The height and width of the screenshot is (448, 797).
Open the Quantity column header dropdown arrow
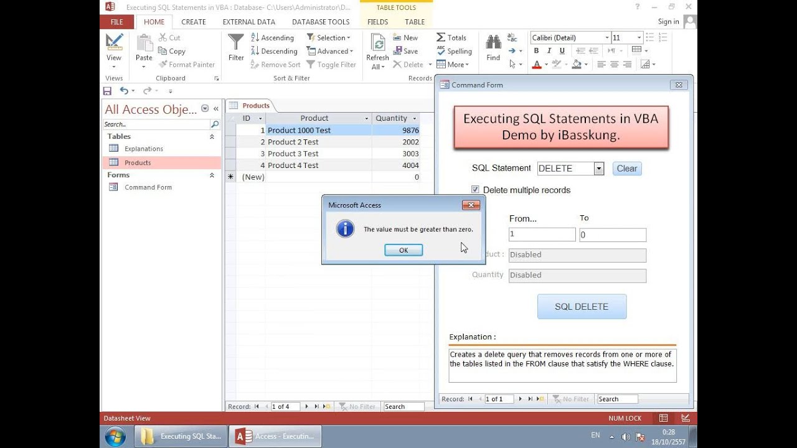pyautogui.click(x=415, y=118)
